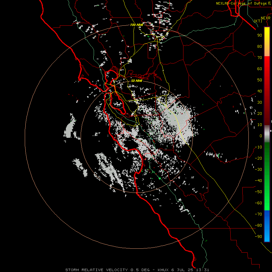Click the bright green segment of color bar

pos(267,199)
